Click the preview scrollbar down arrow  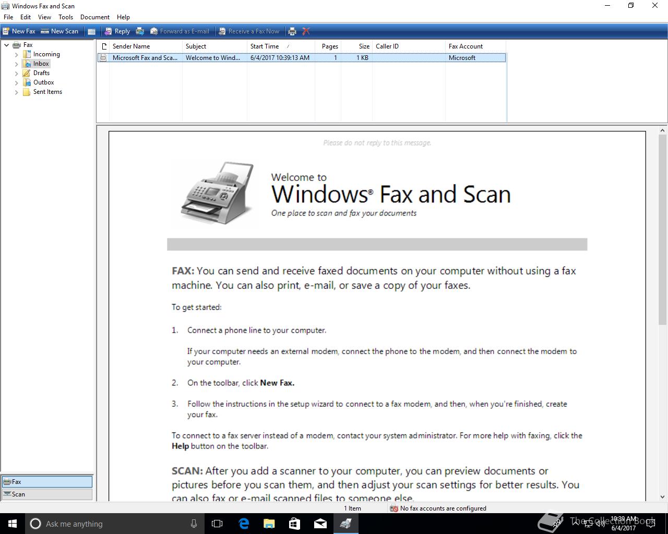coord(663,497)
